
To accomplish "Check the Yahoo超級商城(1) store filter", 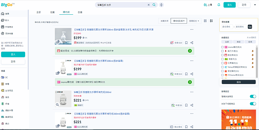I will point(222,67).
